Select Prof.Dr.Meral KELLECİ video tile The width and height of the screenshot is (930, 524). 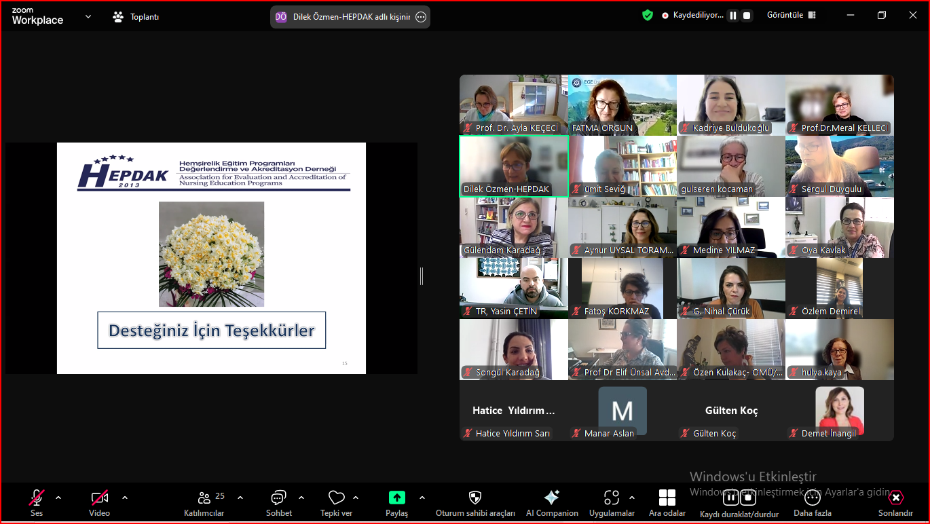pos(840,105)
